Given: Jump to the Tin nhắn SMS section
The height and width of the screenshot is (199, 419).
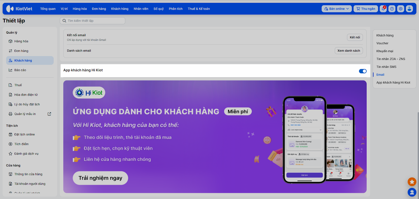Looking at the screenshot, I should (x=386, y=67).
